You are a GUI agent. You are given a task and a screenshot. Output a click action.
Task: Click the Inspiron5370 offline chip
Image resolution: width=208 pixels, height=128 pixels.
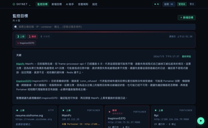pyautogui.click(x=26, y=43)
